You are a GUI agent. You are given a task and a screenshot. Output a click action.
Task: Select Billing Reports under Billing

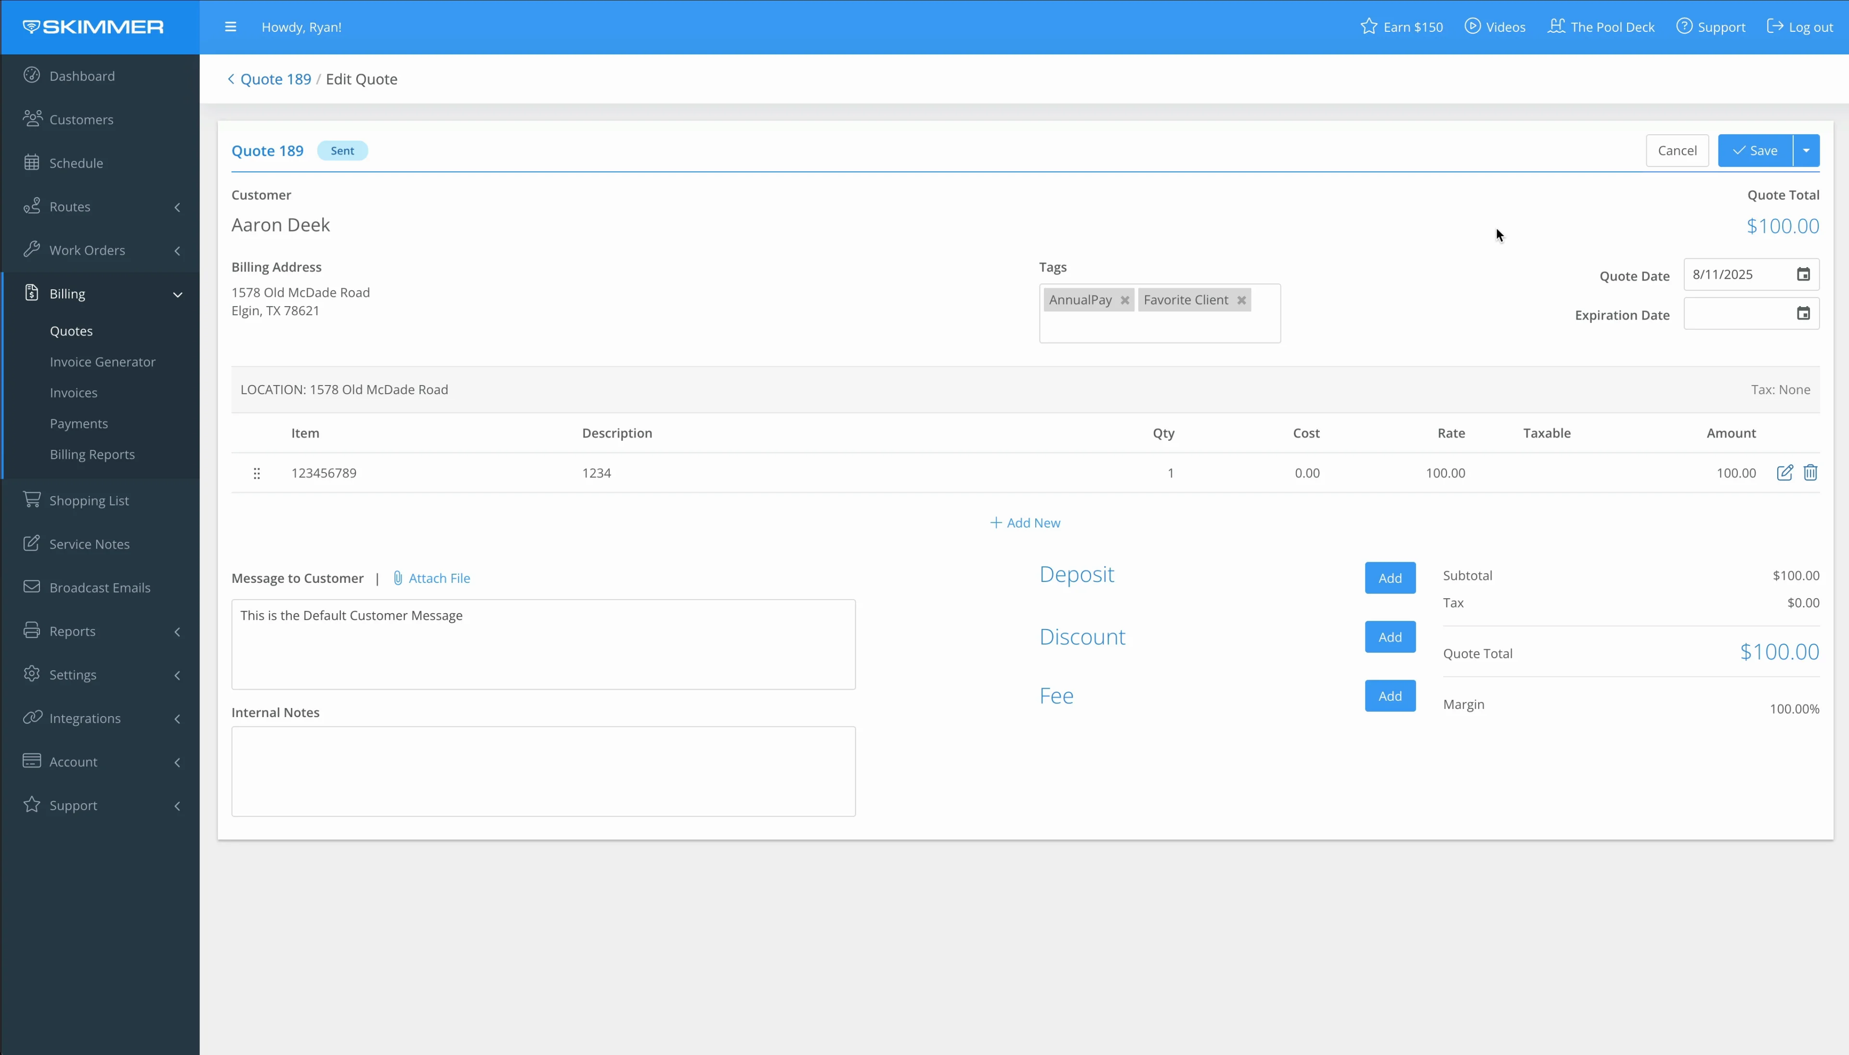coord(92,454)
